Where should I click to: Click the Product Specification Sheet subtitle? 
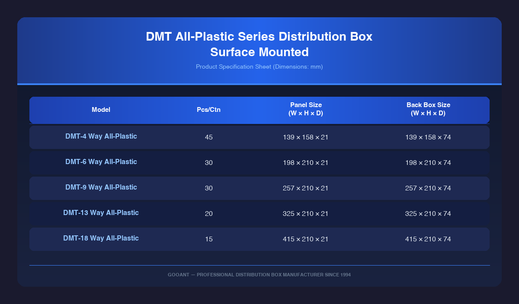coord(259,67)
